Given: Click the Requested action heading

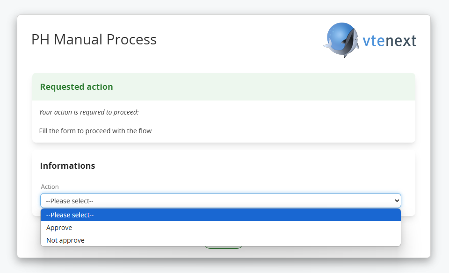Looking at the screenshot, I should [76, 86].
